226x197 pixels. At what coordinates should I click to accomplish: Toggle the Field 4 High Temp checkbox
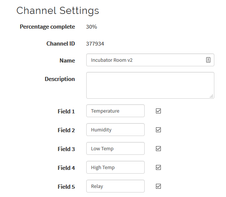159,168
